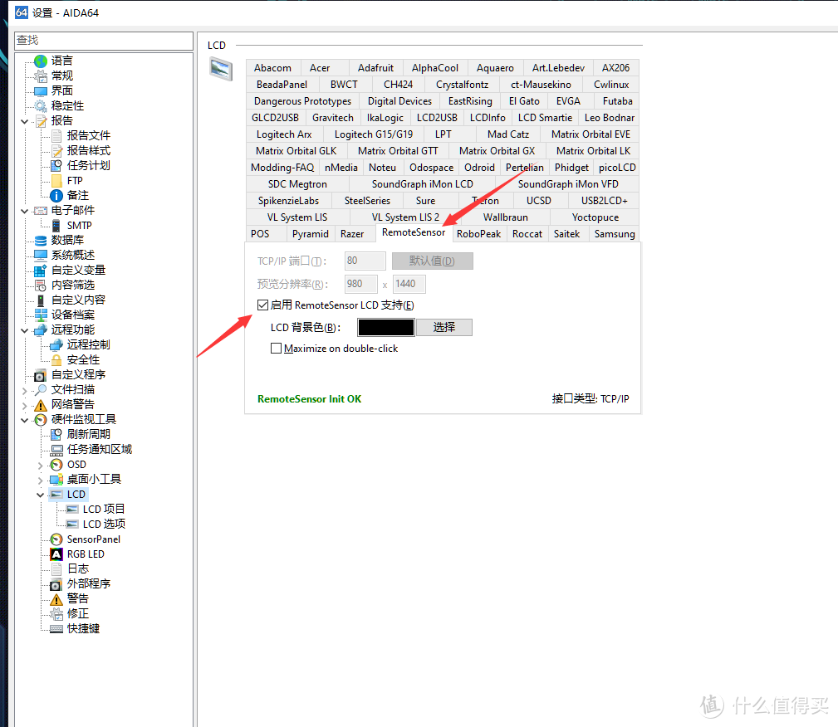Open the network alert warning icon
The height and width of the screenshot is (727, 838).
(41, 405)
